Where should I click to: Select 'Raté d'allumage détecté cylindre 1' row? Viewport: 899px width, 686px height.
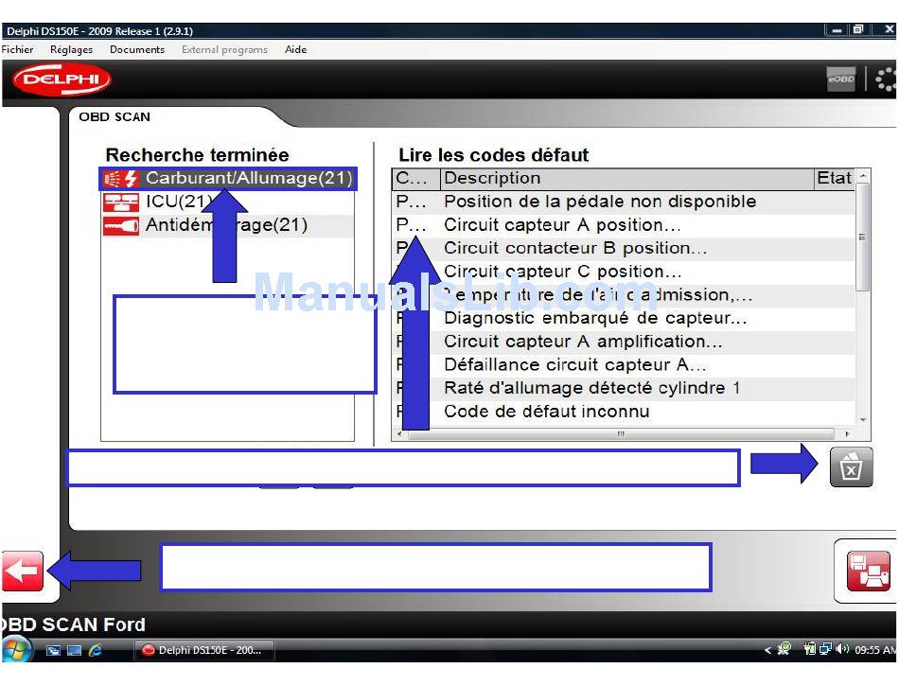coord(624,388)
